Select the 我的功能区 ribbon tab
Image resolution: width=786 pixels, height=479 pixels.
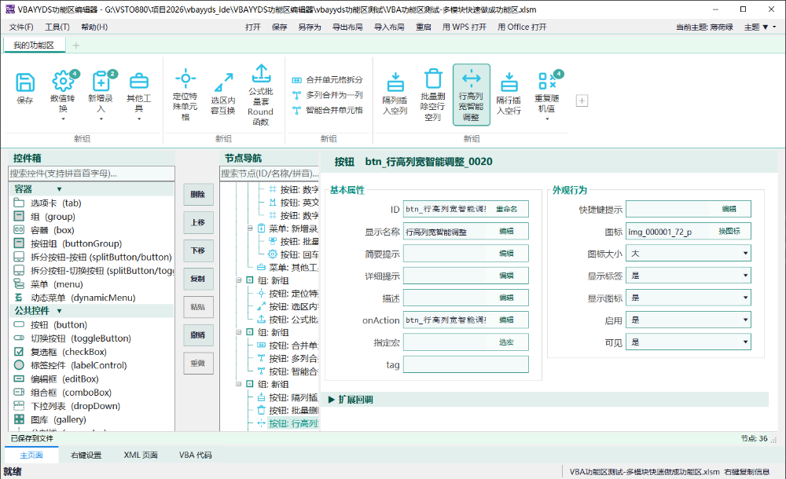tap(34, 45)
